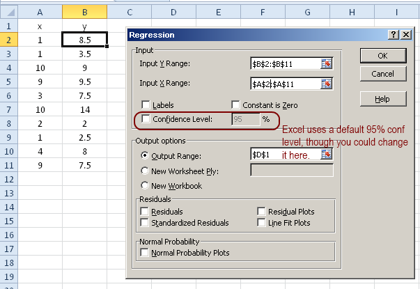Select row 15 header
Viewport: 420px width, 289px height.
[9, 221]
